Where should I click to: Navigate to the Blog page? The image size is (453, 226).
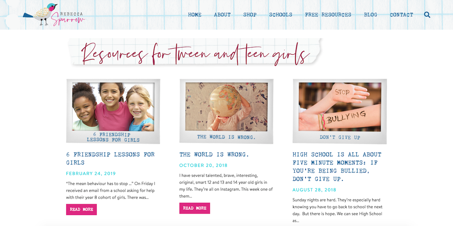[x=371, y=15]
